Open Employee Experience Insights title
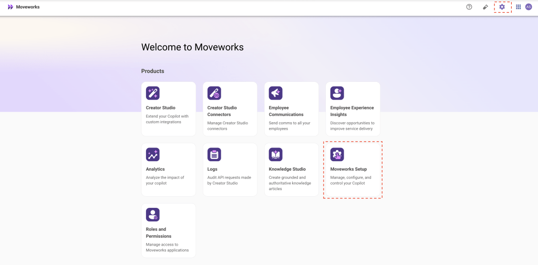The image size is (538, 265). click(352, 111)
